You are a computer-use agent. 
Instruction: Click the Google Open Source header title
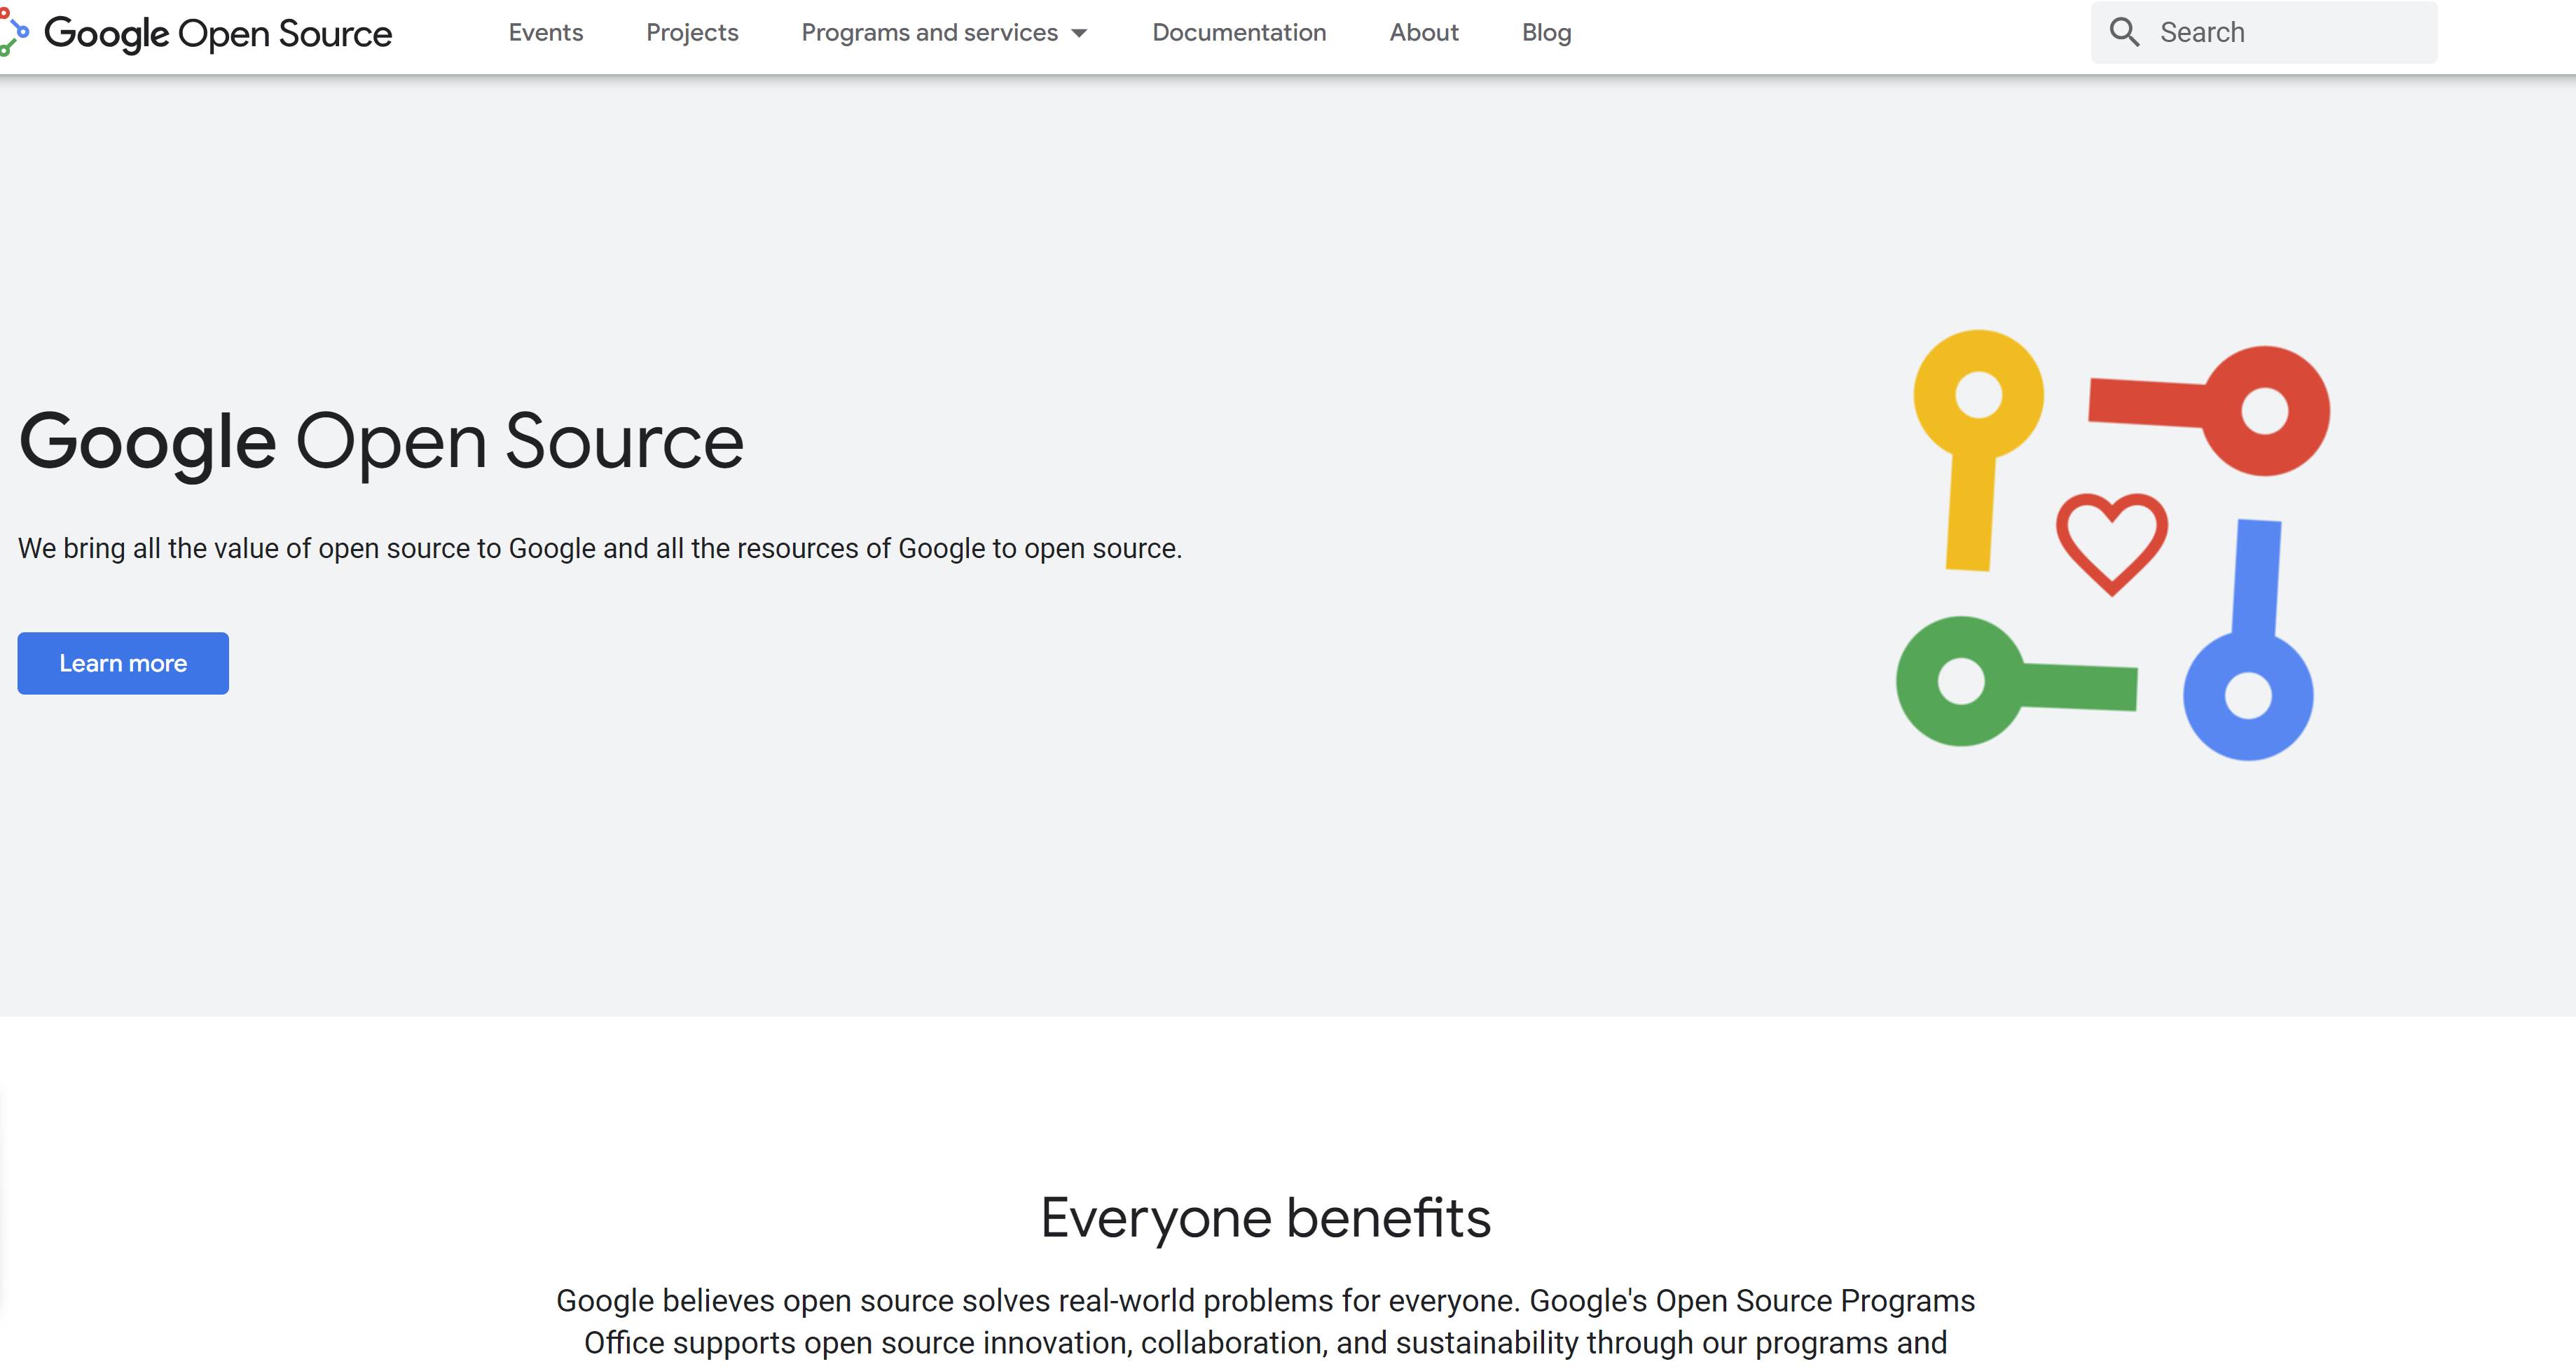(218, 33)
